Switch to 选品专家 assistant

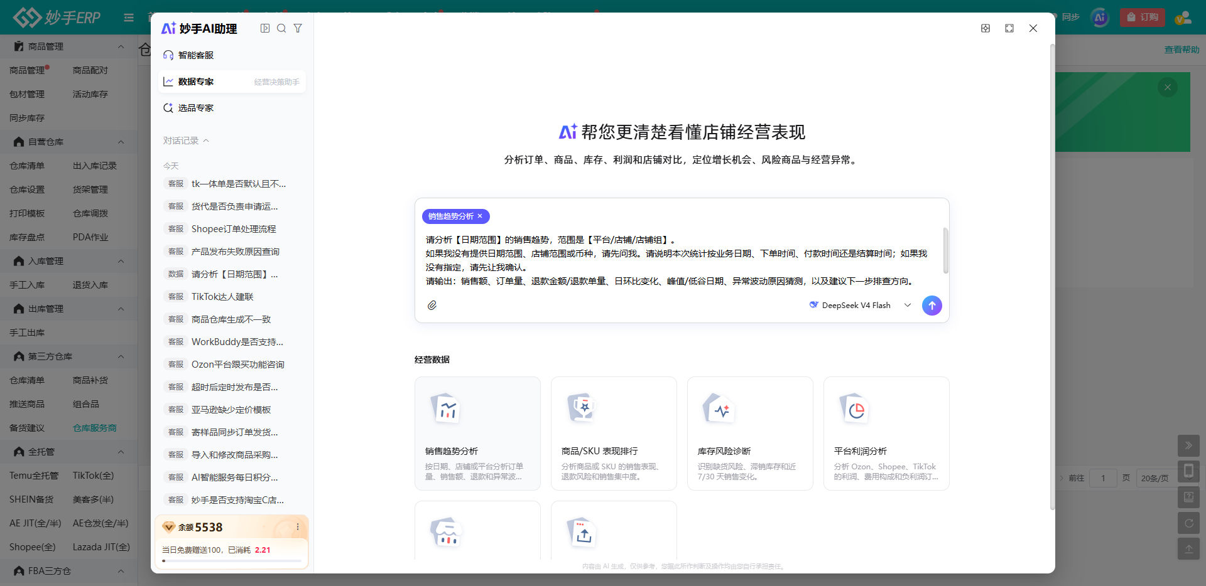coord(232,108)
